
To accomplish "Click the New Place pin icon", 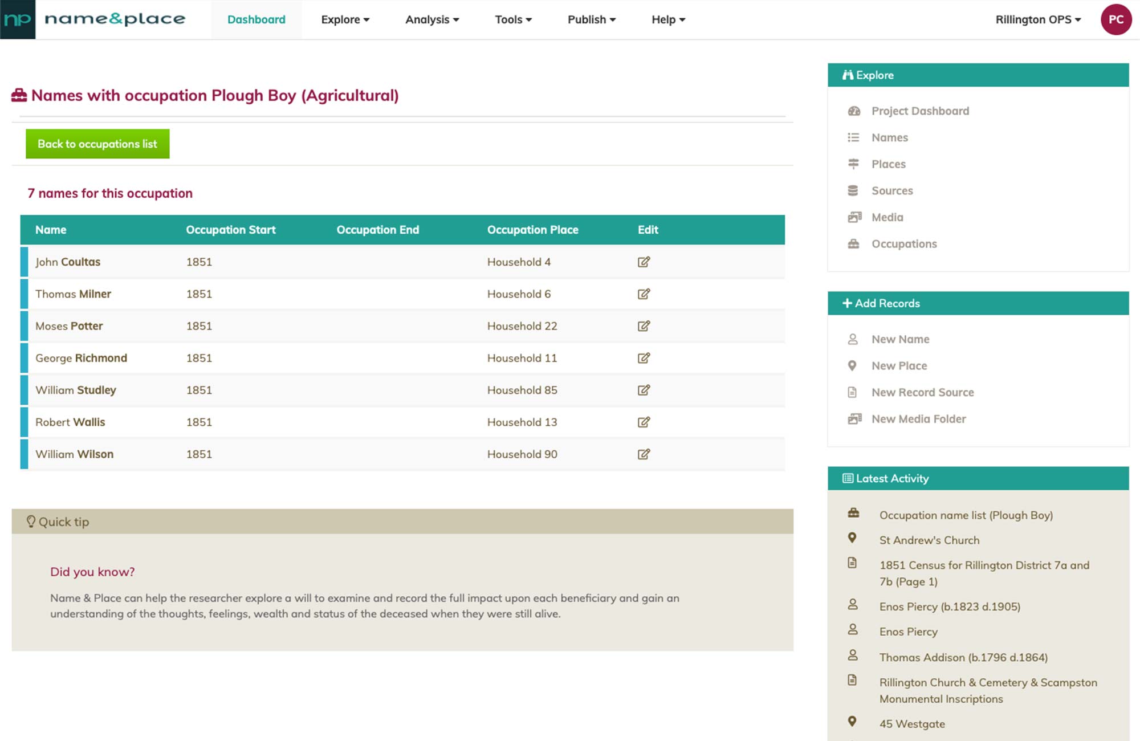I will tap(852, 365).
